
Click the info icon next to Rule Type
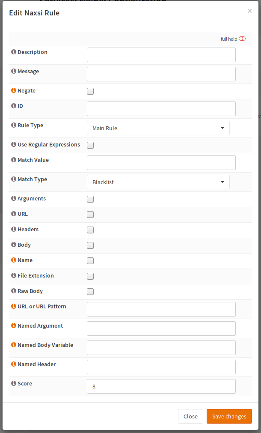pos(14,125)
